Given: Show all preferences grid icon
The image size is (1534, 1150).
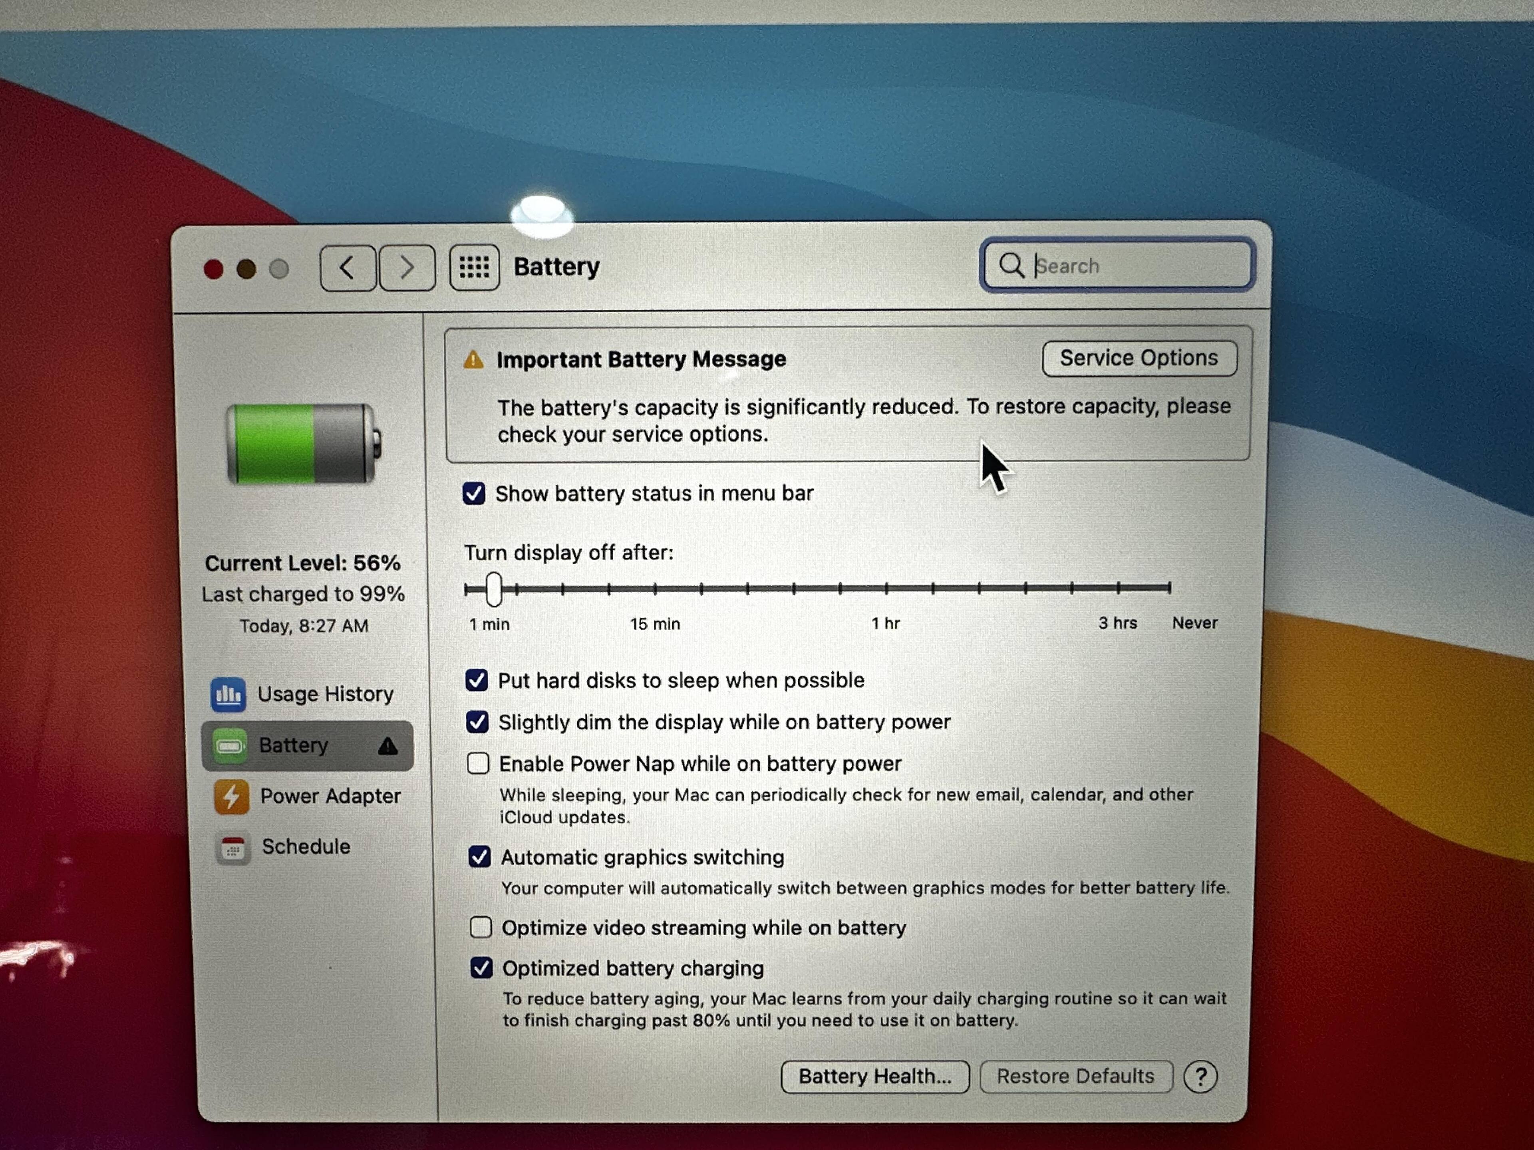Looking at the screenshot, I should (x=474, y=268).
